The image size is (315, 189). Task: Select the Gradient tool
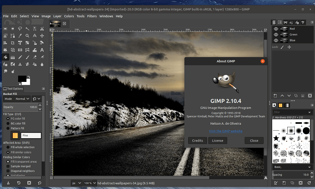[x=13, y=57]
